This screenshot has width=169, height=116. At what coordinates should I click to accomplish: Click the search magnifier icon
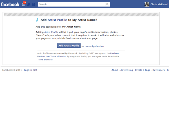(x=108, y=5)
